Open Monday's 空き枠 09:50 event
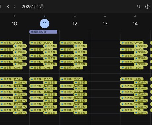The image size is (152, 125). (x=11, y=49)
